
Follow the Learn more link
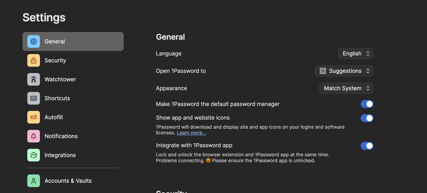(191, 133)
